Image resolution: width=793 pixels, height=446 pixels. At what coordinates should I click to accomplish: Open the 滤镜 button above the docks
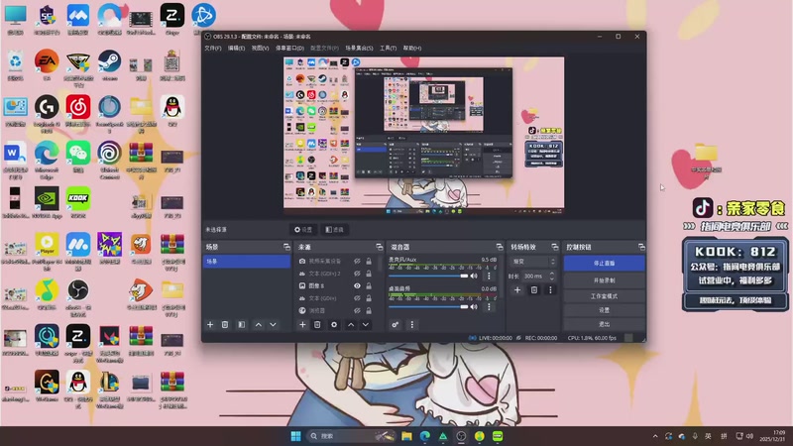pos(334,230)
